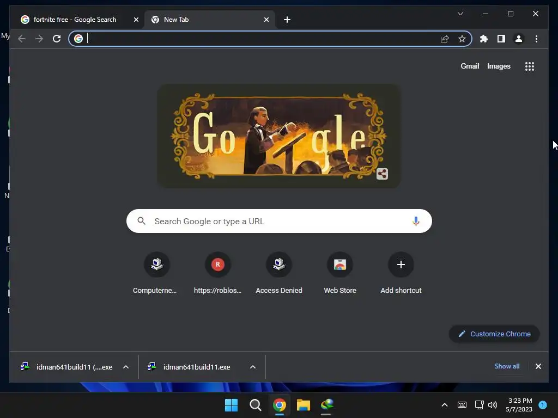Click the Google icon in the address bar
558x418 pixels.
(x=78, y=39)
